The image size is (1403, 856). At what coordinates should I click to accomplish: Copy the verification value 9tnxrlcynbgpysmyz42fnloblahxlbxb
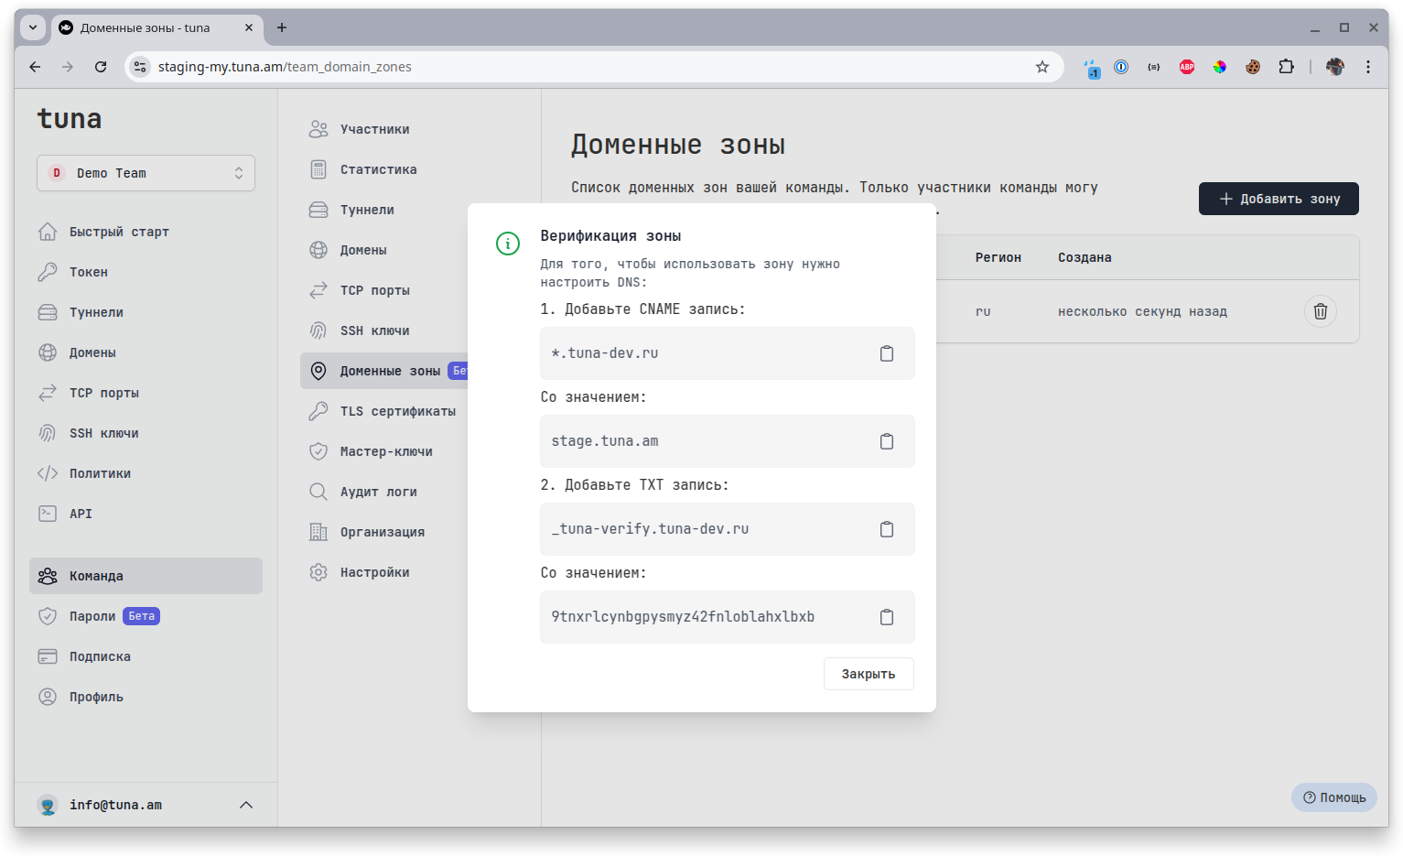(886, 616)
